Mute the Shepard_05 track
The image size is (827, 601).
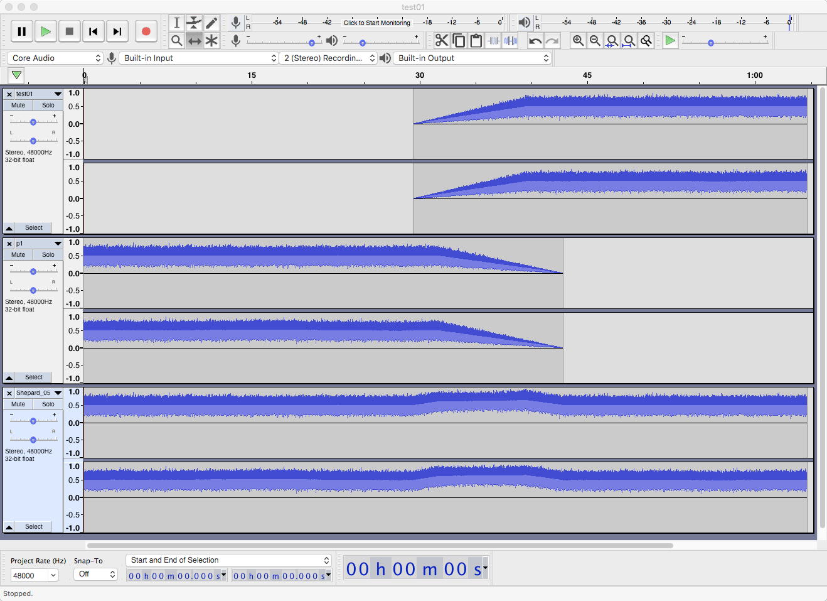click(18, 404)
